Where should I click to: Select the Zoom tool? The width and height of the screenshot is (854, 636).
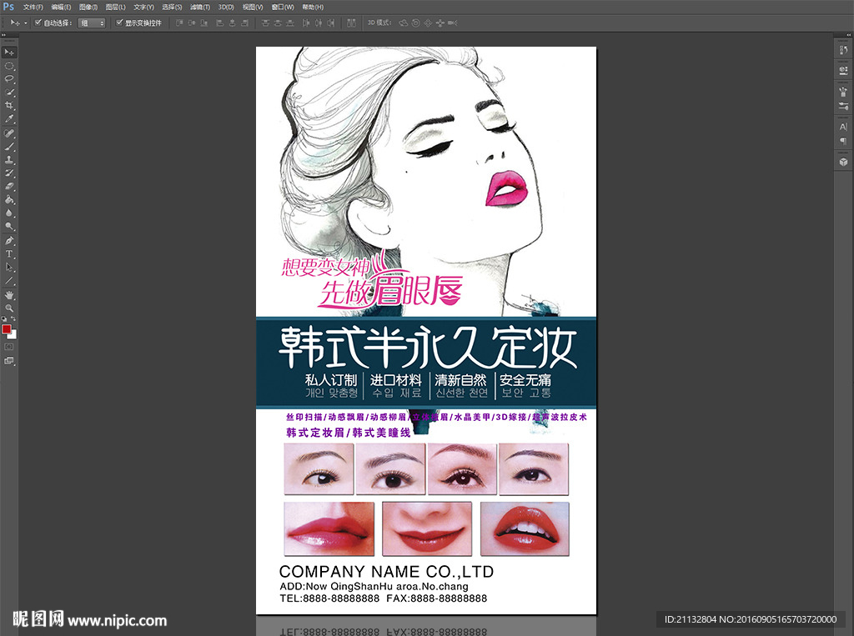(x=9, y=308)
